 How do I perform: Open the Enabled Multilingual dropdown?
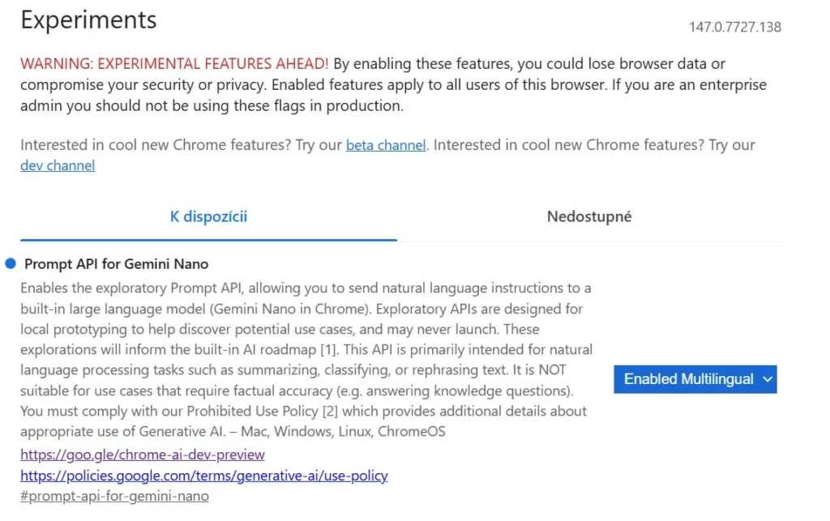695,379
